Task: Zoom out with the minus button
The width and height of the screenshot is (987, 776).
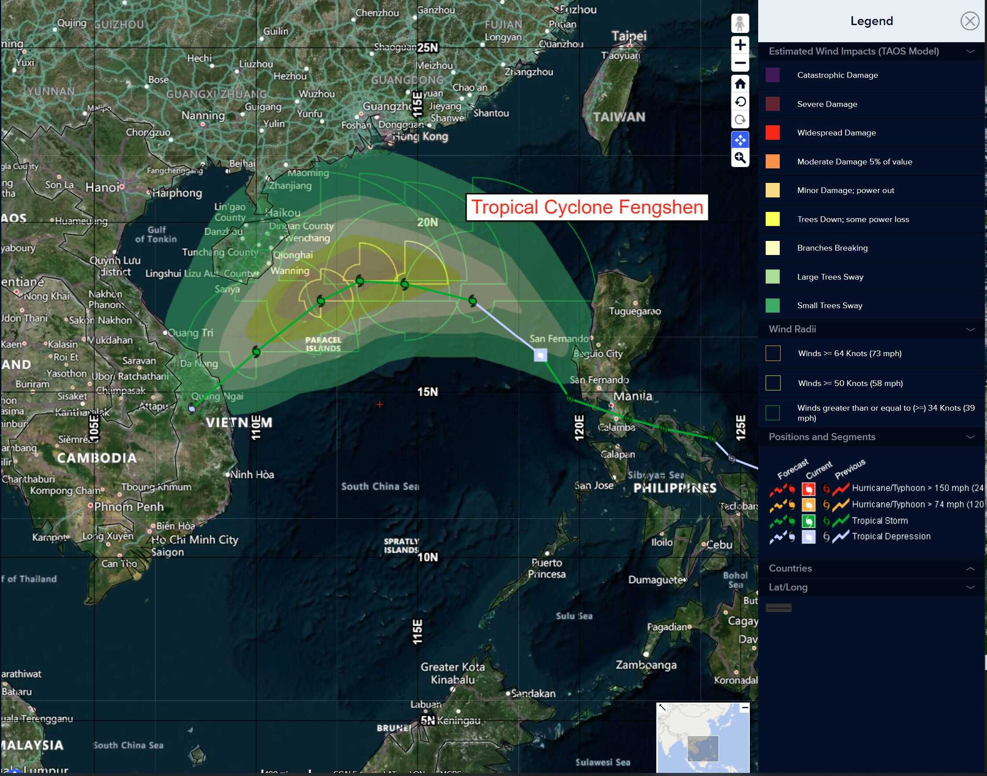Action: coord(740,63)
